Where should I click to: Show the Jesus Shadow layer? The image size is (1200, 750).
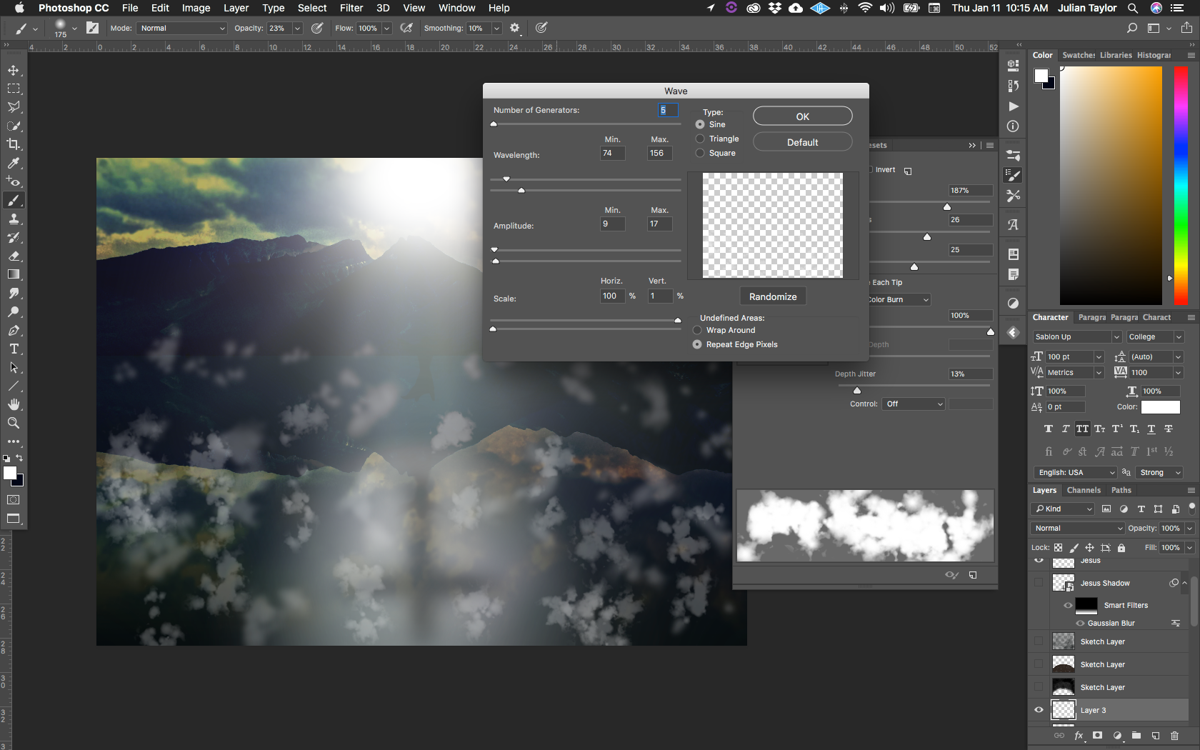coord(1039,583)
